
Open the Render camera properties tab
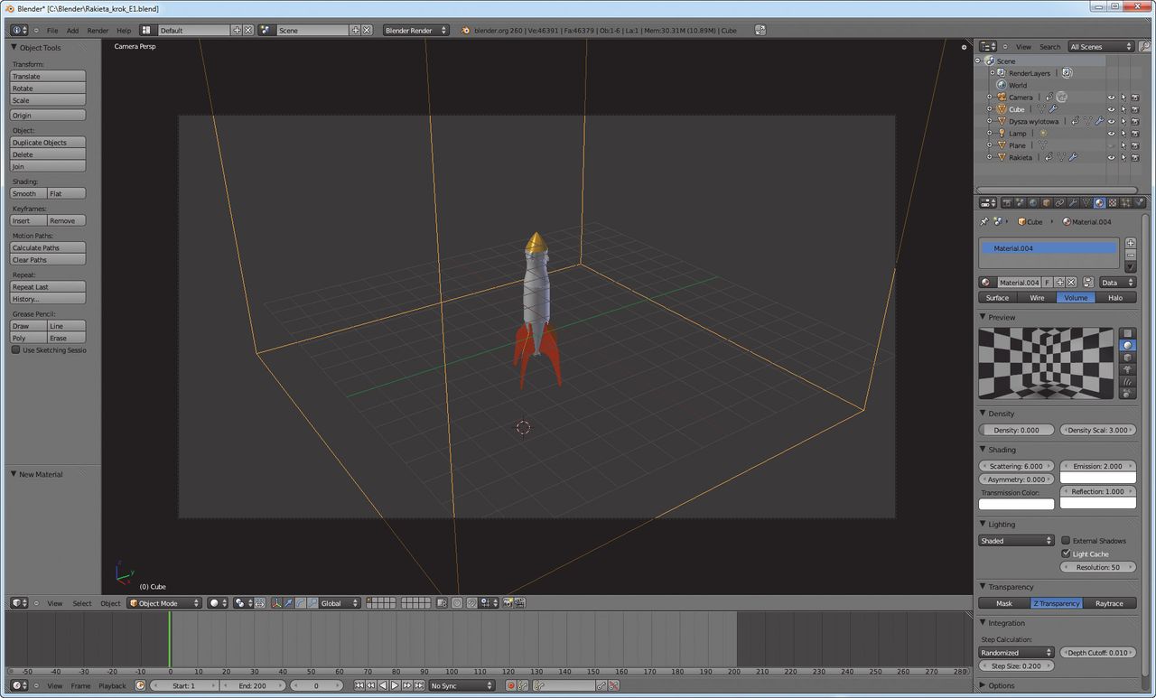coord(1007,203)
